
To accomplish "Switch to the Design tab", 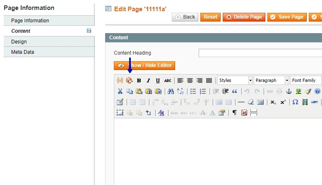I will [x=49, y=42].
